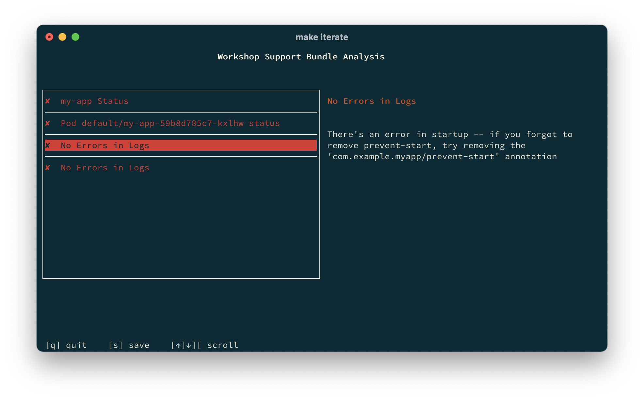Click the X icon next to the Pod status row
Image resolution: width=644 pixels, height=400 pixels.
(48, 123)
